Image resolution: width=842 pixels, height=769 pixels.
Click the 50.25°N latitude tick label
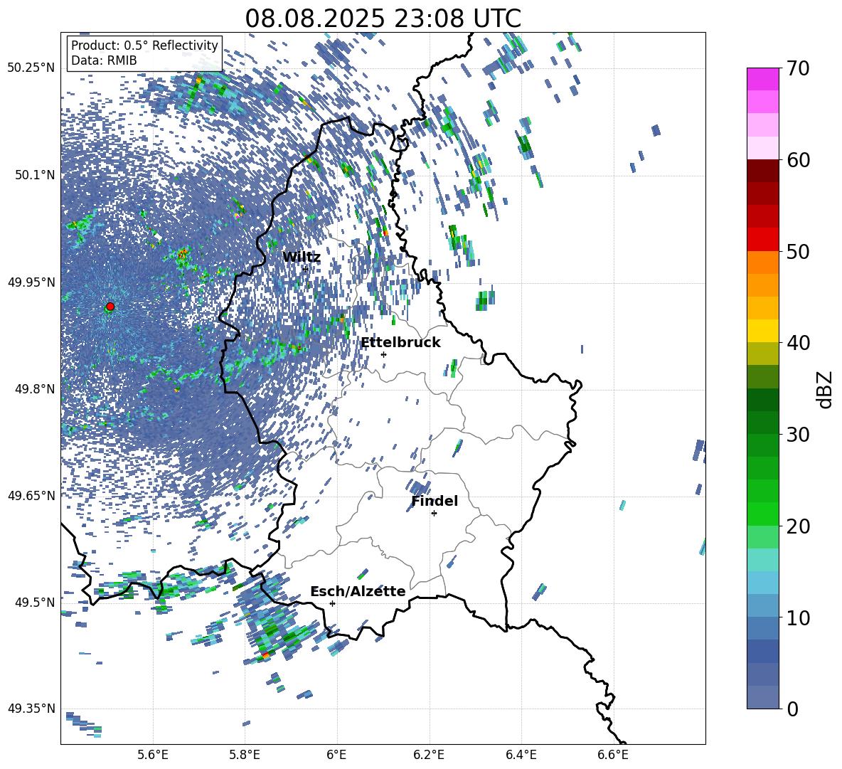pos(31,68)
